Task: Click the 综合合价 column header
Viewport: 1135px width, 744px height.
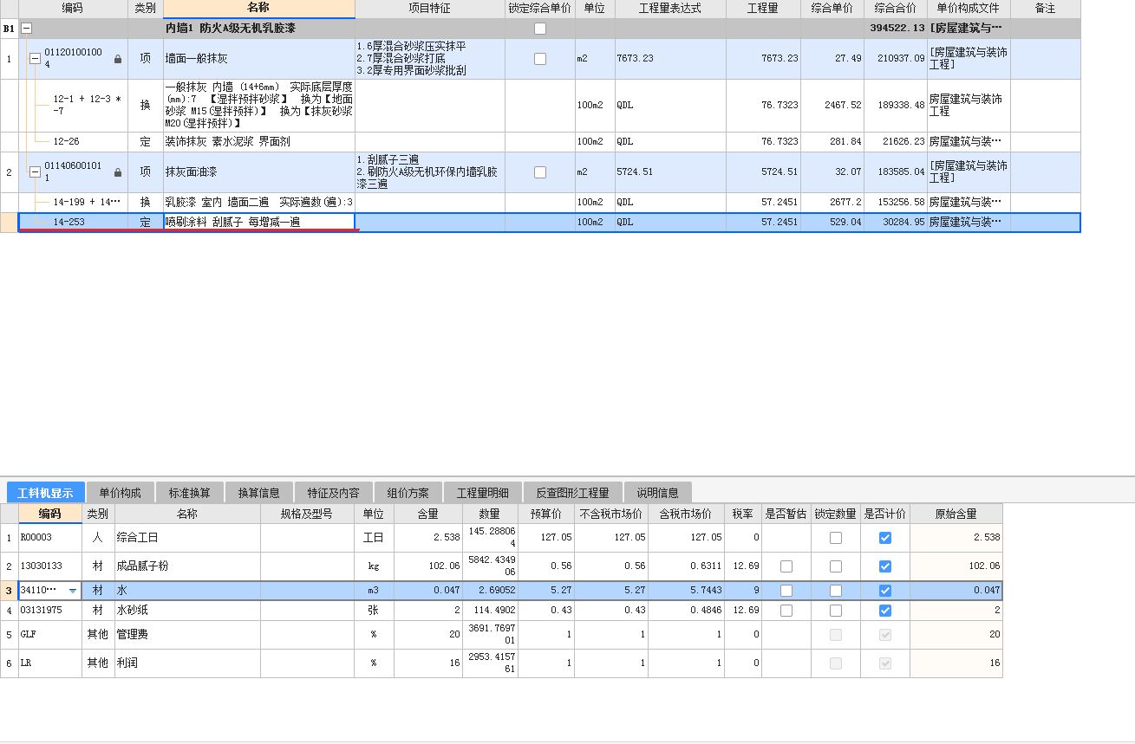Action: 895,9
